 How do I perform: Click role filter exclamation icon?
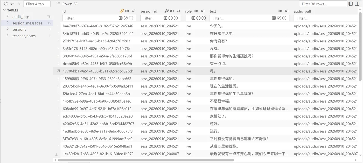tap(204, 18)
